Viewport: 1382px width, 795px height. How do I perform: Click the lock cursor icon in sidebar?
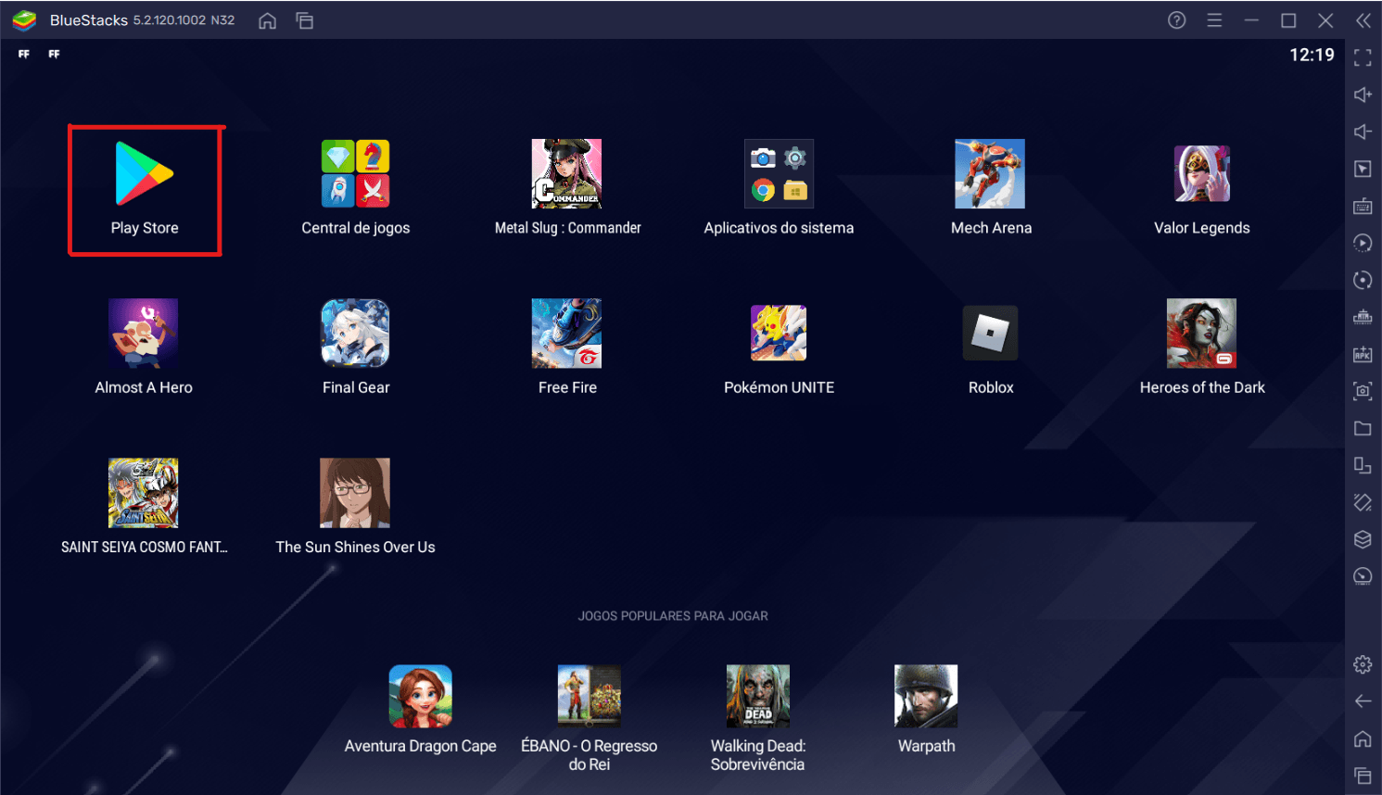click(x=1363, y=169)
